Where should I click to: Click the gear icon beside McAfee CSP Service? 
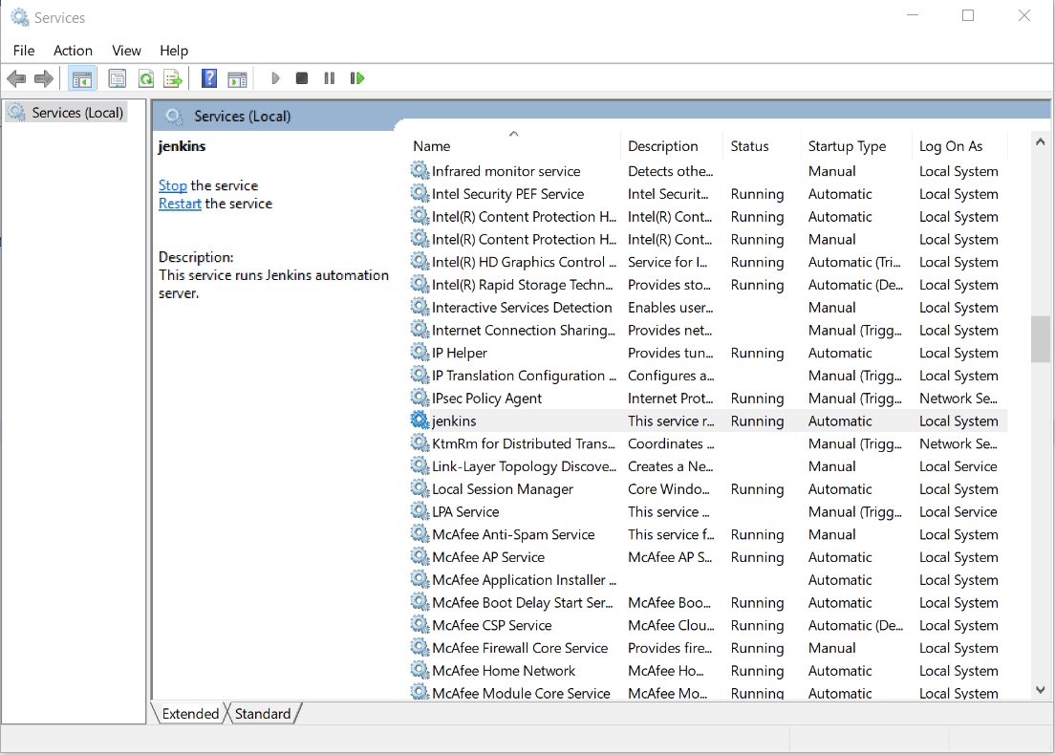420,625
